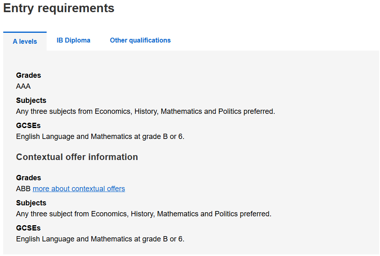Click the "Any three subjects from" sentence

145,111
